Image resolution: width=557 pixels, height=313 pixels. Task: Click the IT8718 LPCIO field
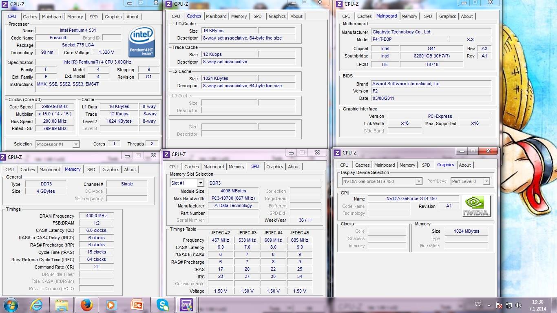click(431, 64)
